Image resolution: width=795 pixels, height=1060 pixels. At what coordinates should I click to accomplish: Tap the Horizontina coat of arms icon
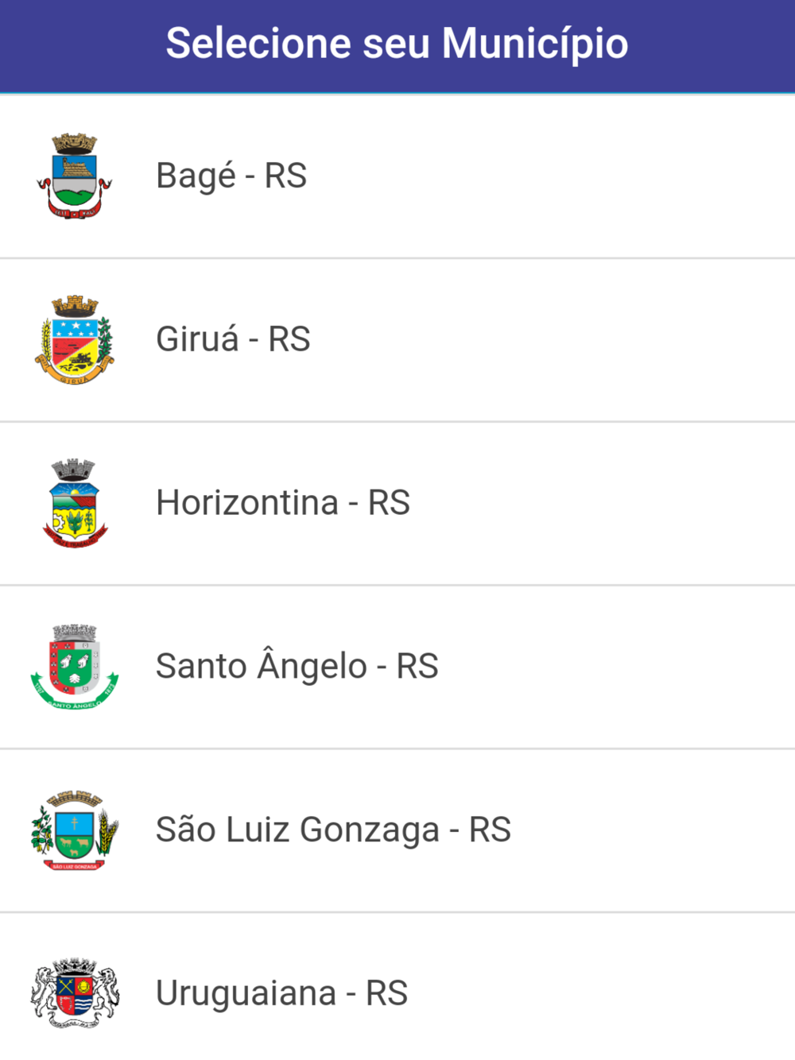(x=74, y=504)
